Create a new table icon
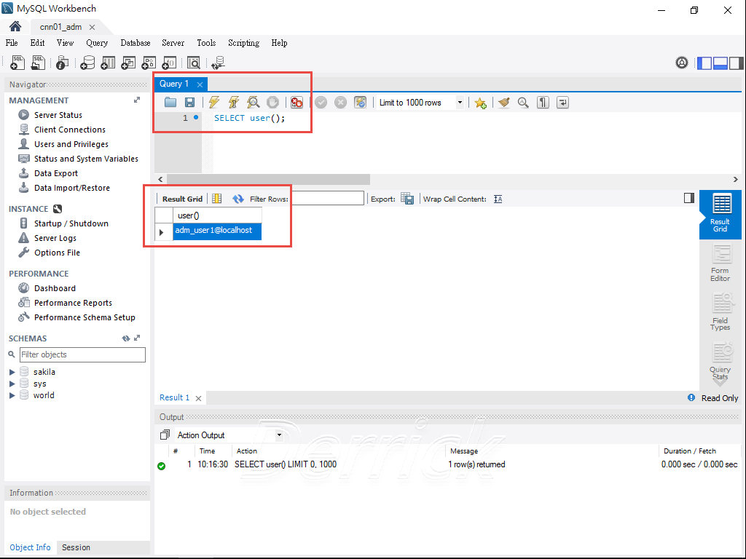746x559 pixels. (x=108, y=63)
